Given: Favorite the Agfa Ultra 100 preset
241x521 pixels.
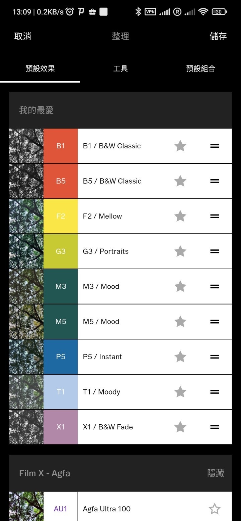Looking at the screenshot, I should pos(215,509).
